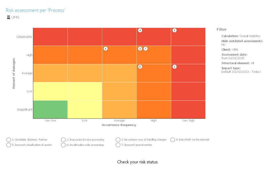The image size is (275, 171).
Task: Click the UMG client icon below title
Action: click(8, 17)
